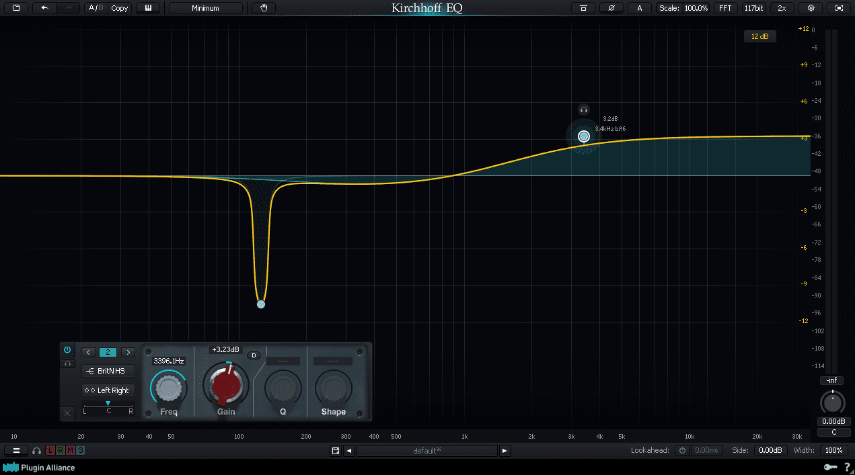Select the 3.4kHz high shelf band node

coord(584,136)
